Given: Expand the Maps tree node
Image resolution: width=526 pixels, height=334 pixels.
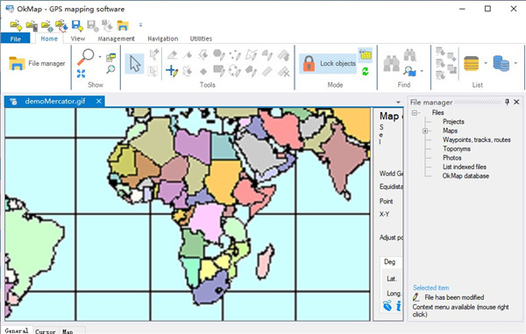Looking at the screenshot, I should (x=425, y=131).
